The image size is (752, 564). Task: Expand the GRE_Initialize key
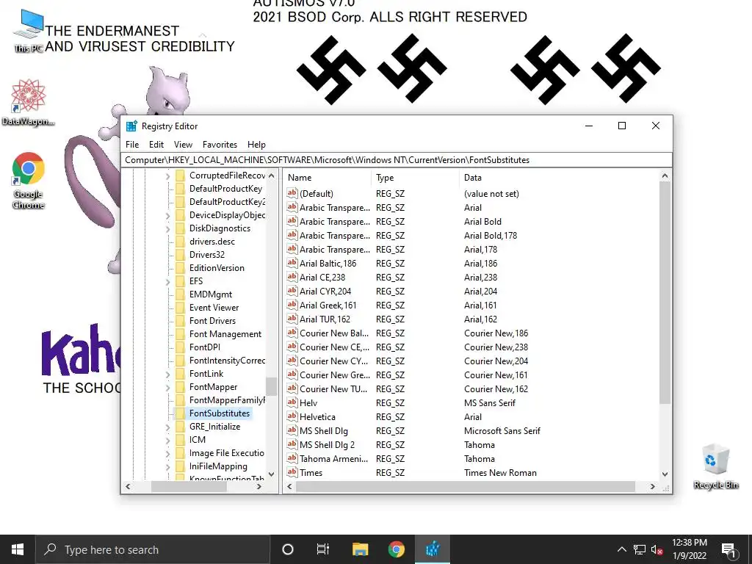167,427
